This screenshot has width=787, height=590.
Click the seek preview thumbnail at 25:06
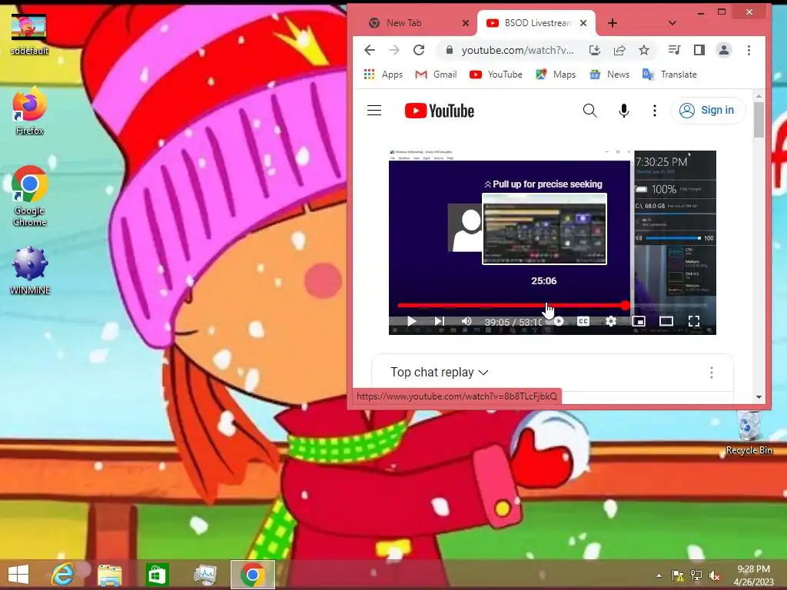[x=545, y=229]
